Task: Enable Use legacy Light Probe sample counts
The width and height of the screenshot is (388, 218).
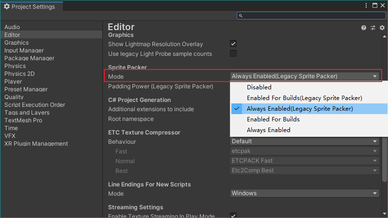Action: click(233, 53)
